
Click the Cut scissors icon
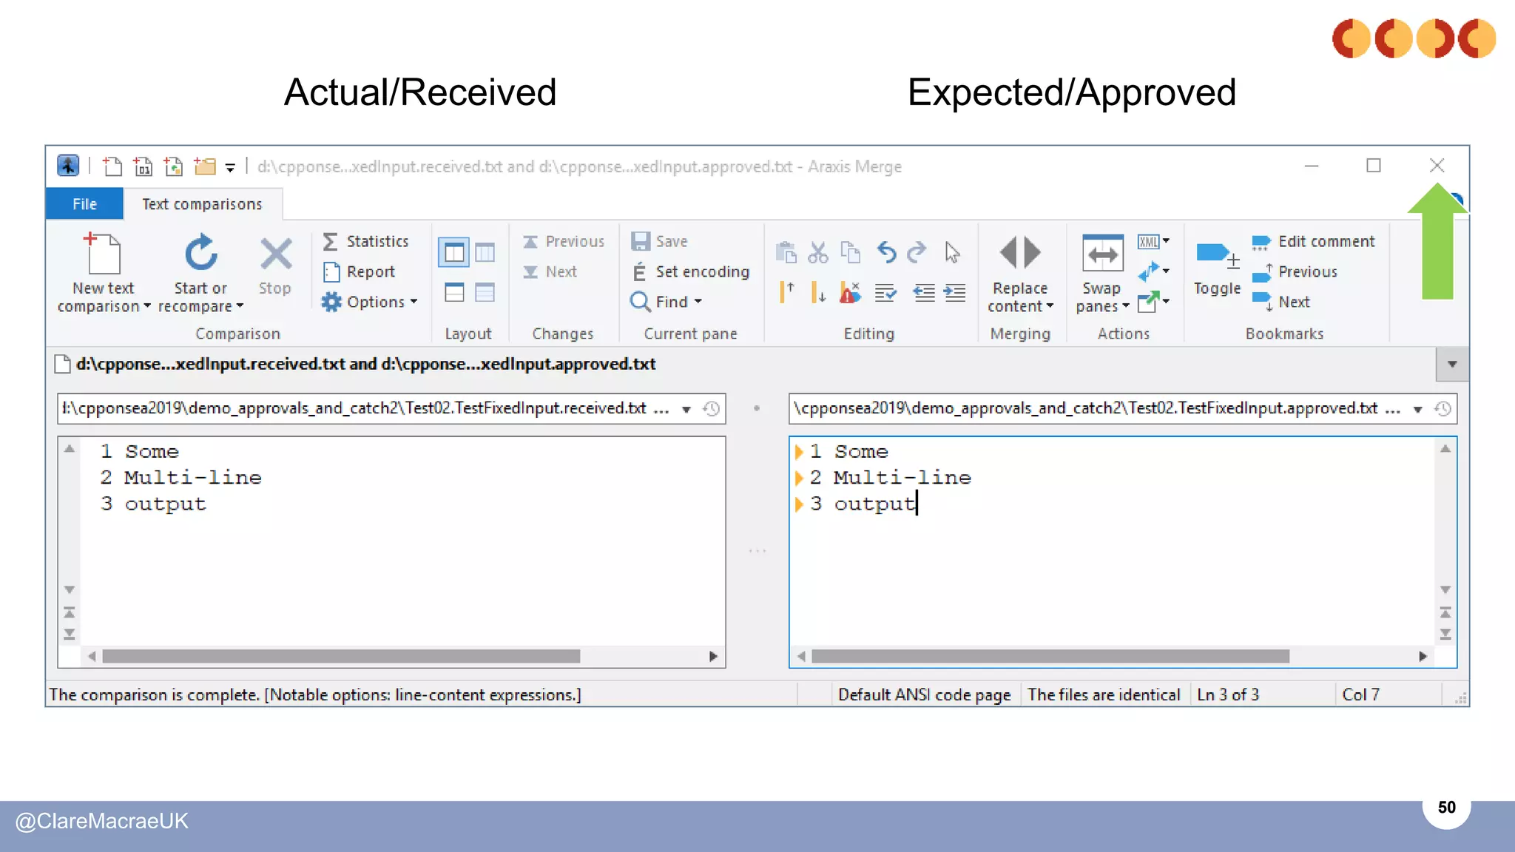point(818,253)
